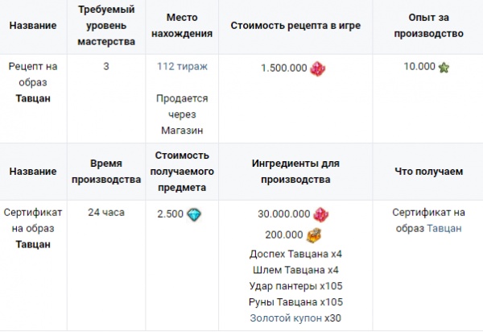This screenshot has width=483, height=332.
Task: Open the 112 тираж link
Action: pyautogui.click(x=182, y=67)
